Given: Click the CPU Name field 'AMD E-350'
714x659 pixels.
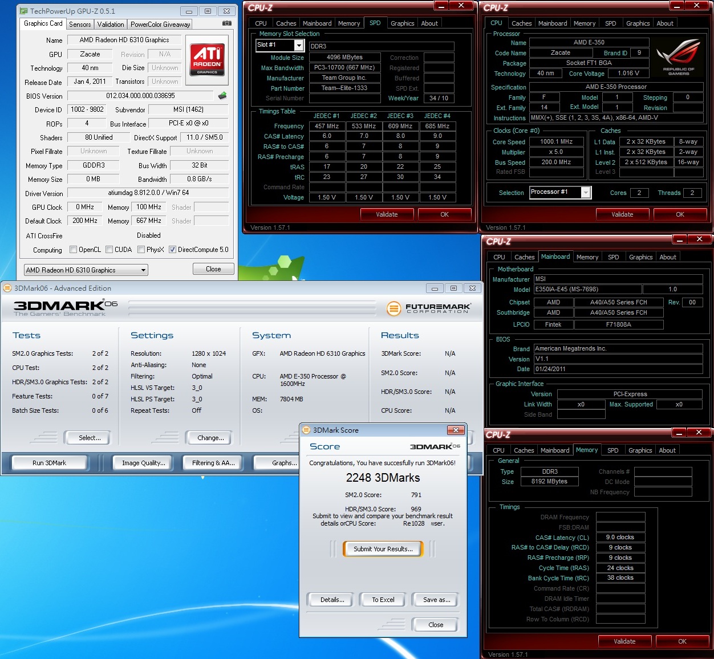Looking at the screenshot, I should [x=589, y=42].
